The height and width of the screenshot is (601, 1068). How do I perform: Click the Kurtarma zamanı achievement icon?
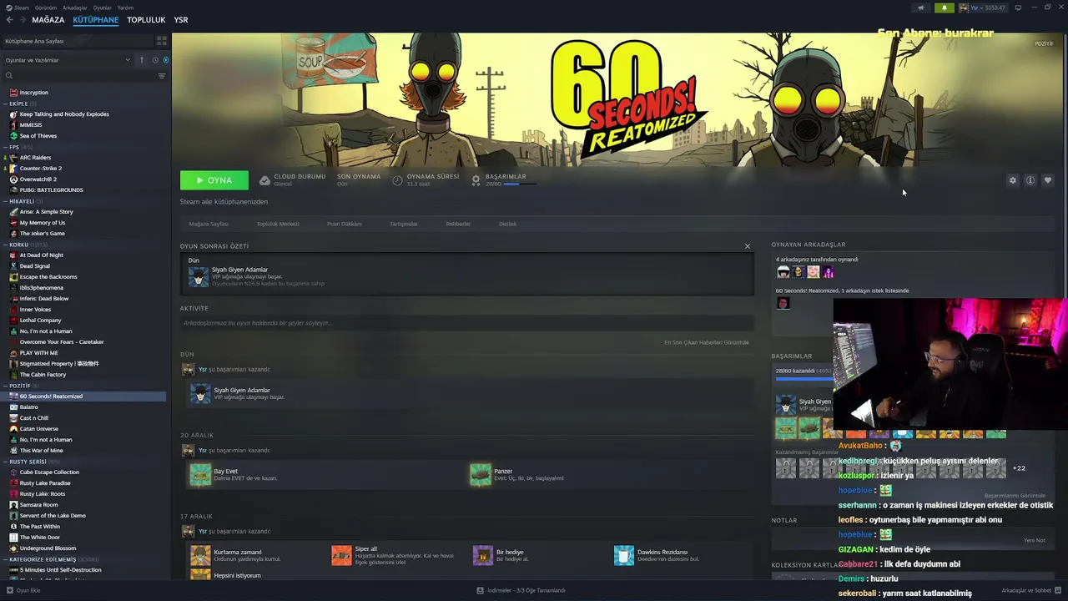(x=200, y=555)
